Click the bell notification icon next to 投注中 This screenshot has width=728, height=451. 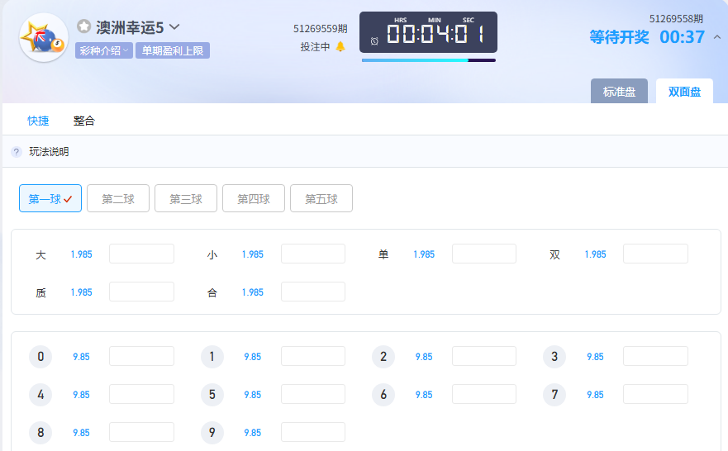pos(340,47)
